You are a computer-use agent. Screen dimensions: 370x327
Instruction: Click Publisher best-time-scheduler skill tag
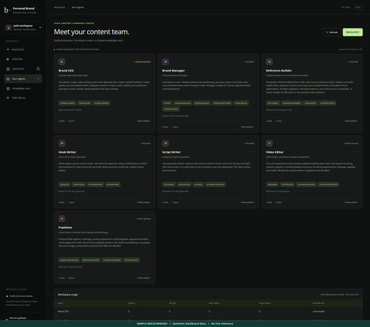coord(91,260)
